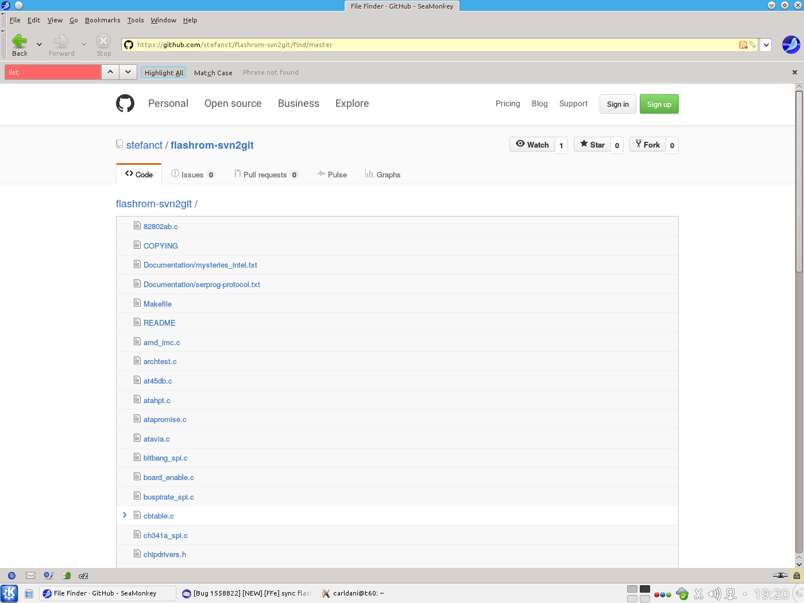Click the Forward arrow icon
The width and height of the screenshot is (804, 603).
point(61,41)
